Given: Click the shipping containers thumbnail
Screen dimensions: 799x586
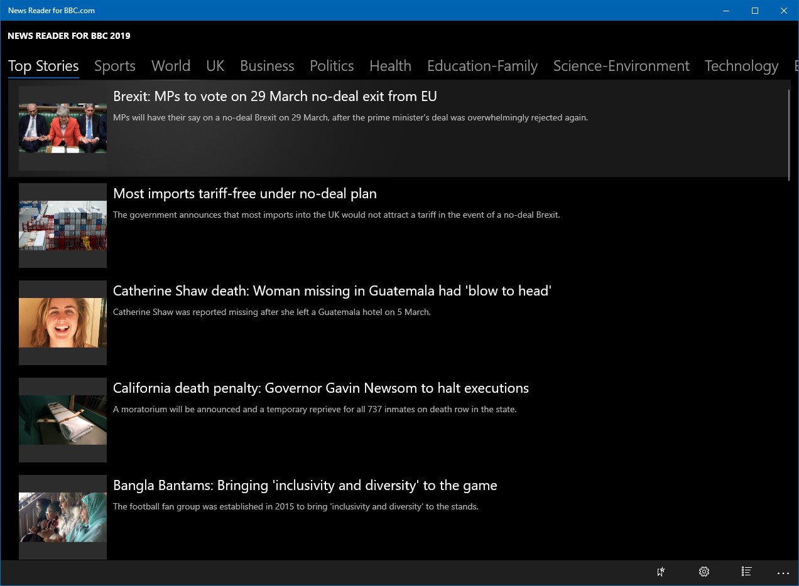Looking at the screenshot, I should 63,225.
